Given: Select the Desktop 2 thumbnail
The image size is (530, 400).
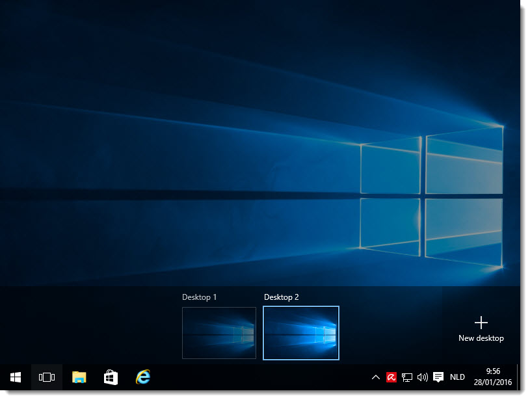Looking at the screenshot, I should click(301, 333).
